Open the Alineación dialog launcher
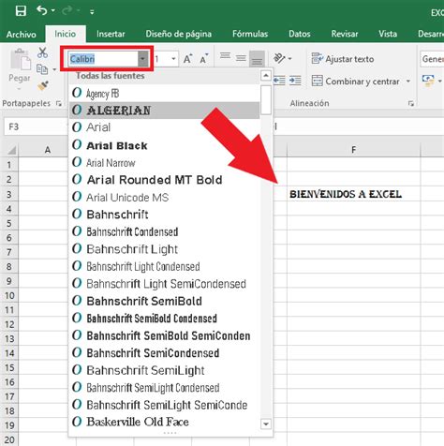Screen dimensions: 444x446 point(411,104)
